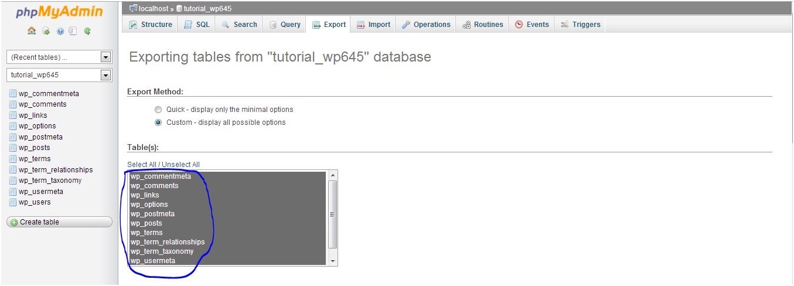794x286 pixels.
Task: Click the phpMyAdmin logo
Action: pyautogui.click(x=59, y=12)
